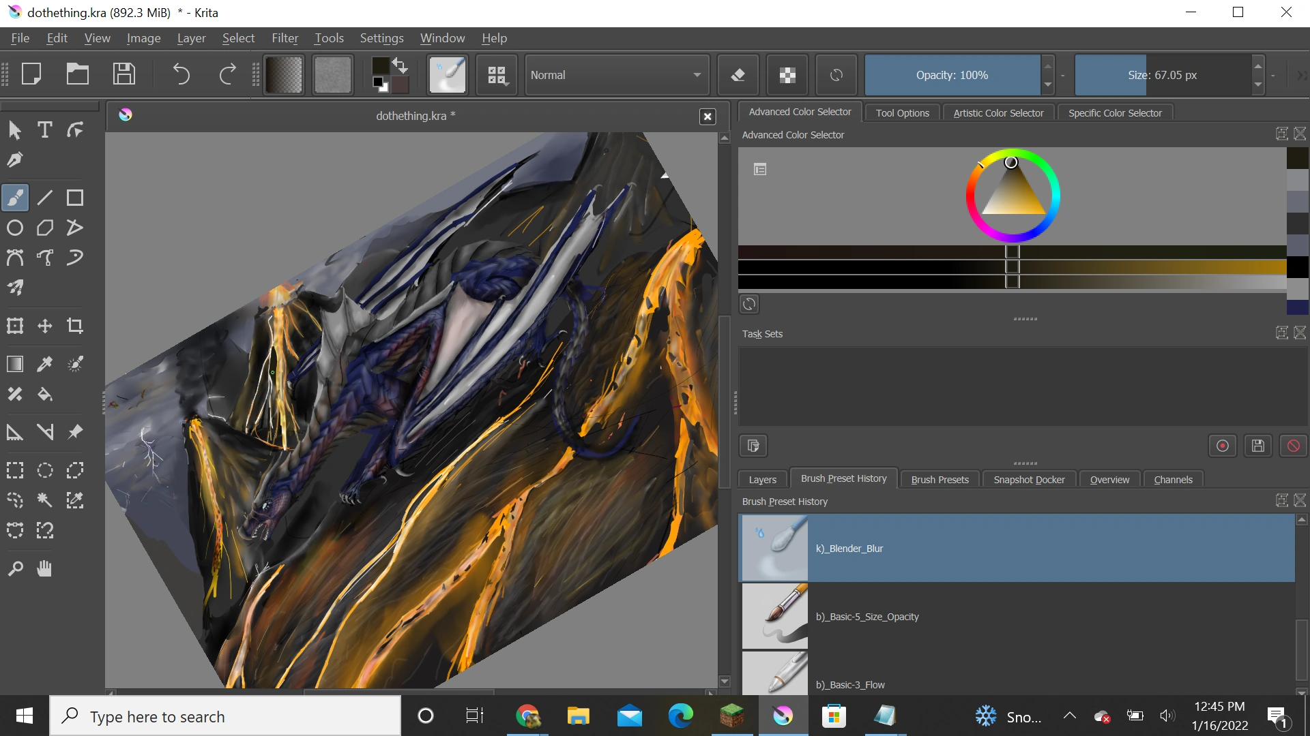Image resolution: width=1310 pixels, height=736 pixels.
Task: Select the Elliptical Selection tool
Action: 45,470
